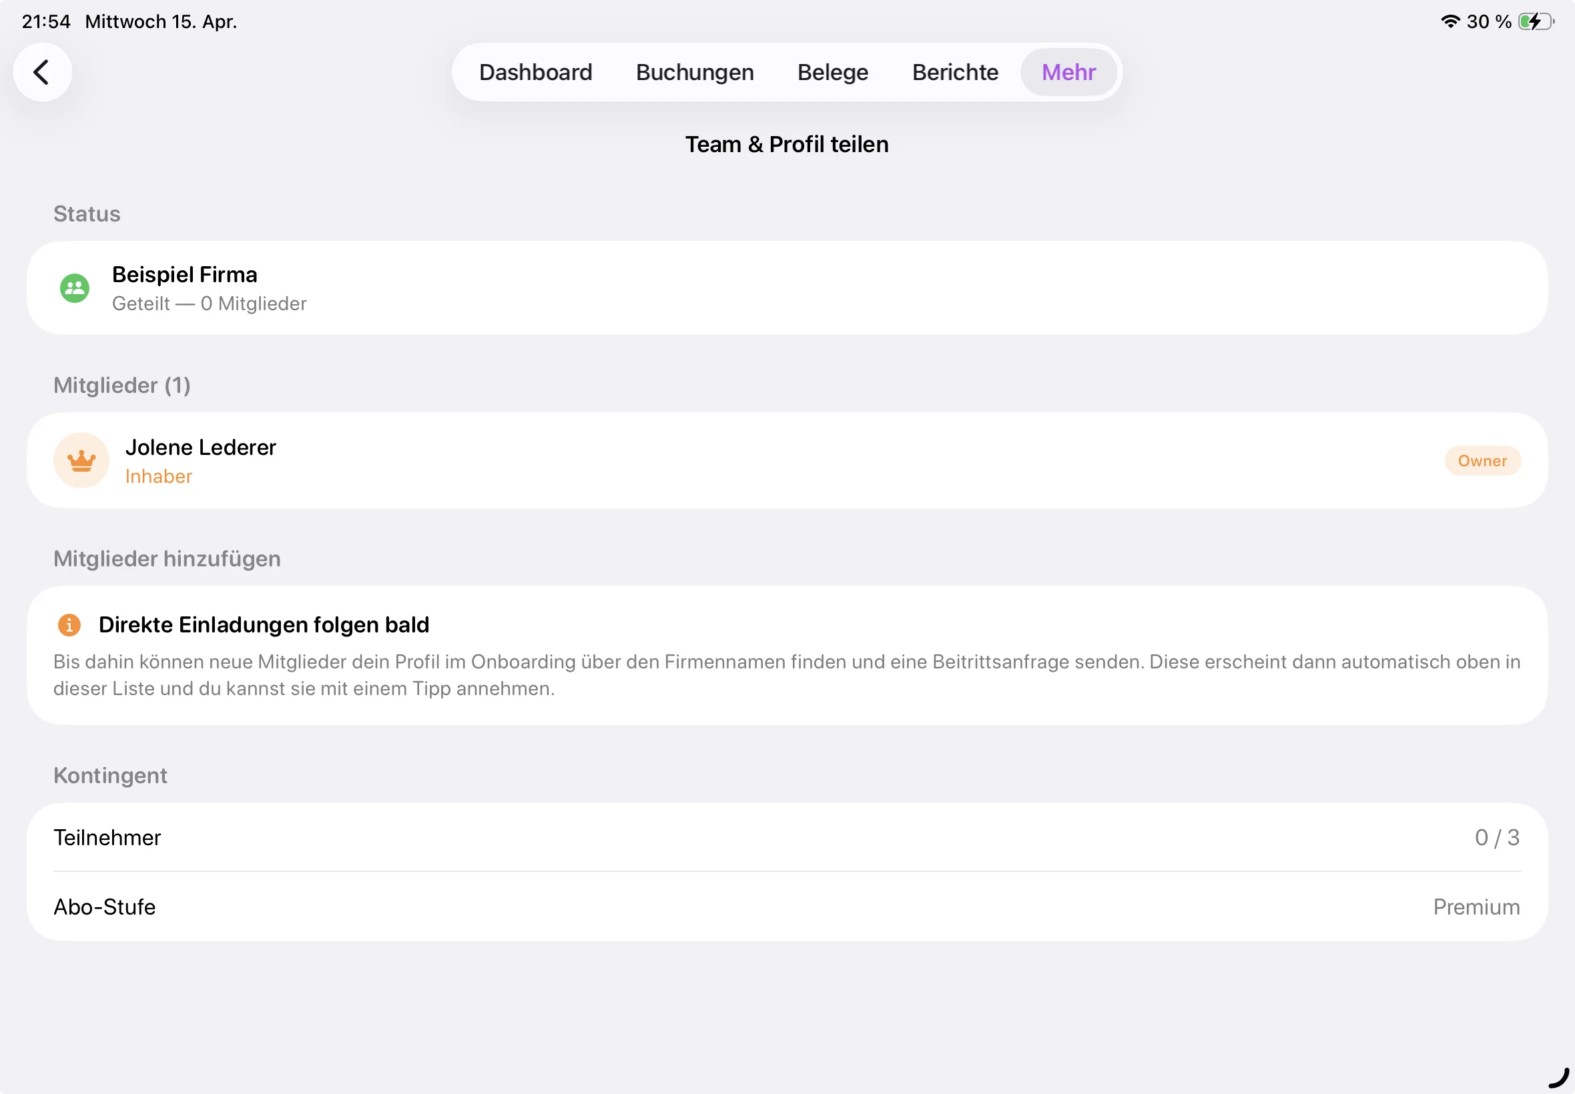This screenshot has width=1575, height=1094.
Task: Open the Berichte tab
Action: [954, 72]
